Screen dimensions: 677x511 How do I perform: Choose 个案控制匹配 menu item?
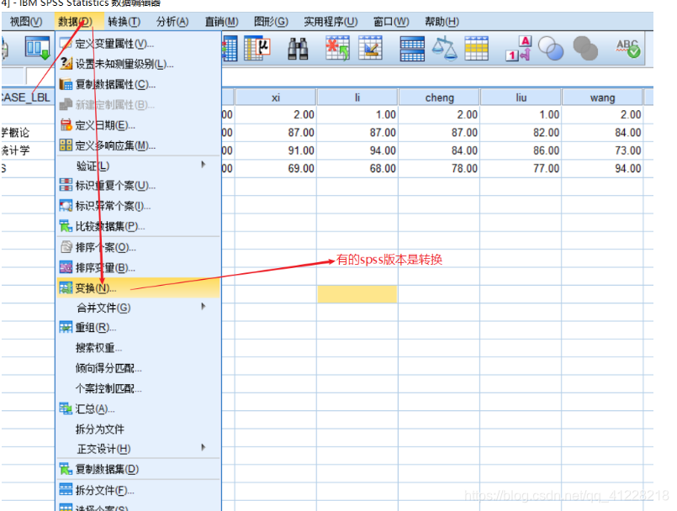click(138, 388)
